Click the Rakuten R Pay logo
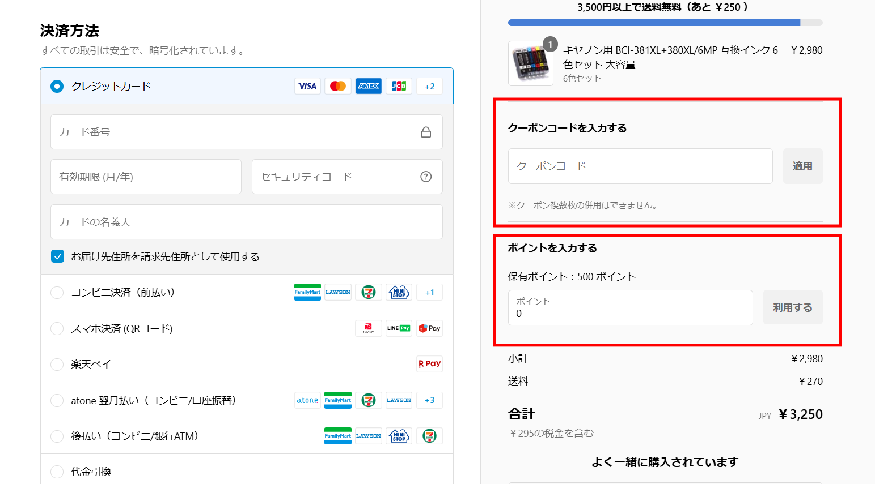 [429, 364]
